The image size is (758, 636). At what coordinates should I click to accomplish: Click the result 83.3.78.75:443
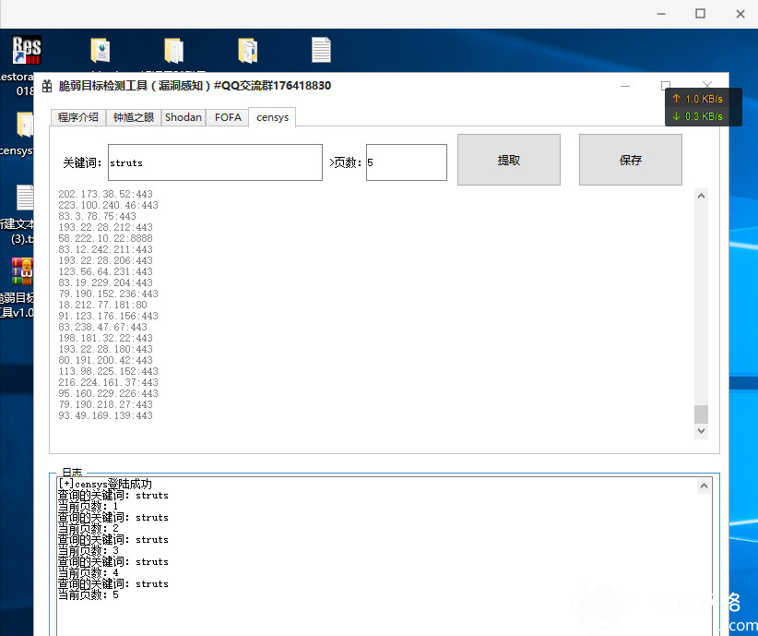coord(97,216)
